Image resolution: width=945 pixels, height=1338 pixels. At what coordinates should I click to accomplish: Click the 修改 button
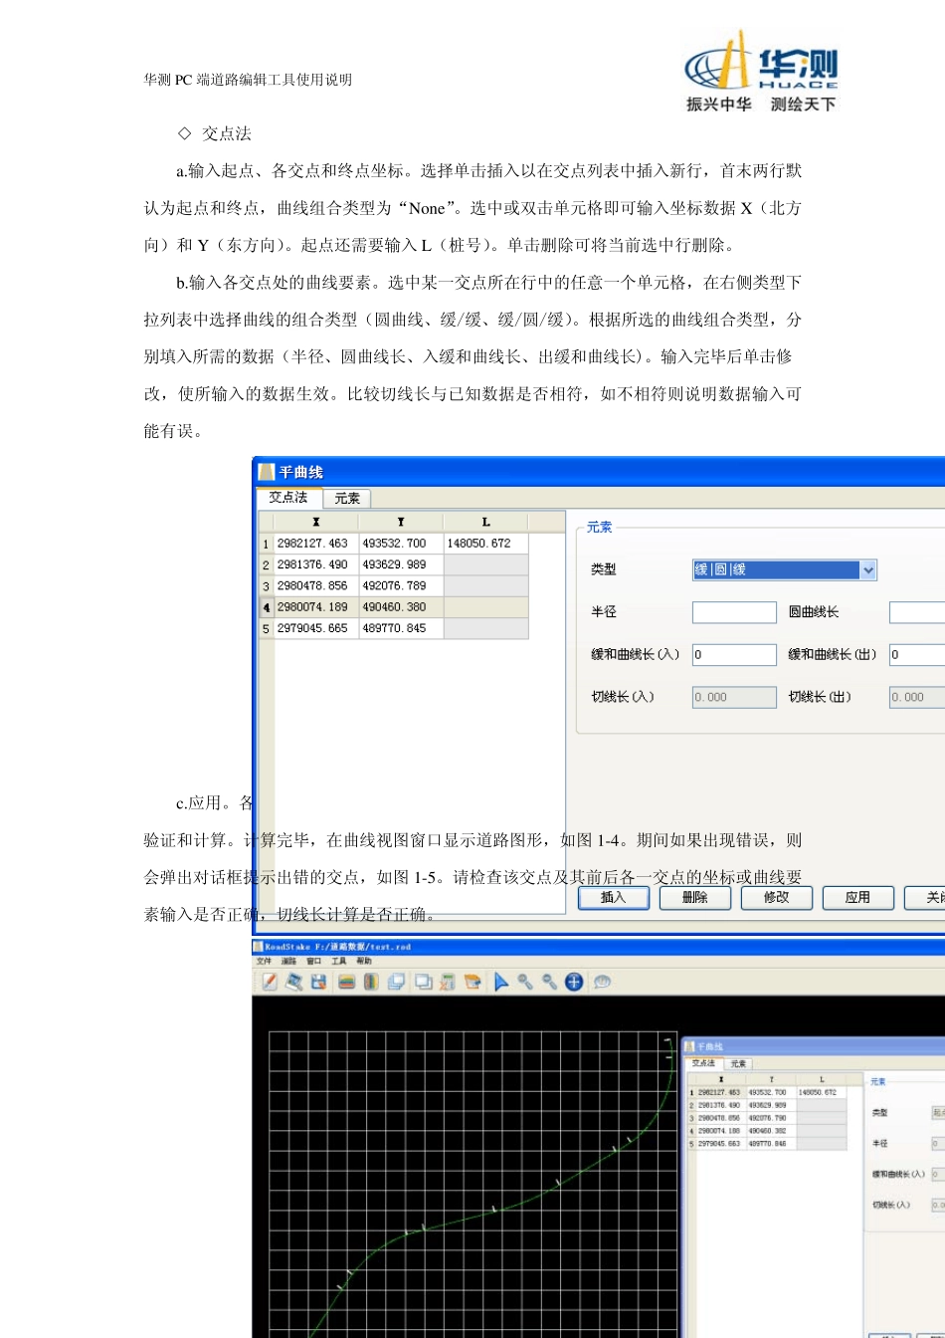tap(777, 897)
